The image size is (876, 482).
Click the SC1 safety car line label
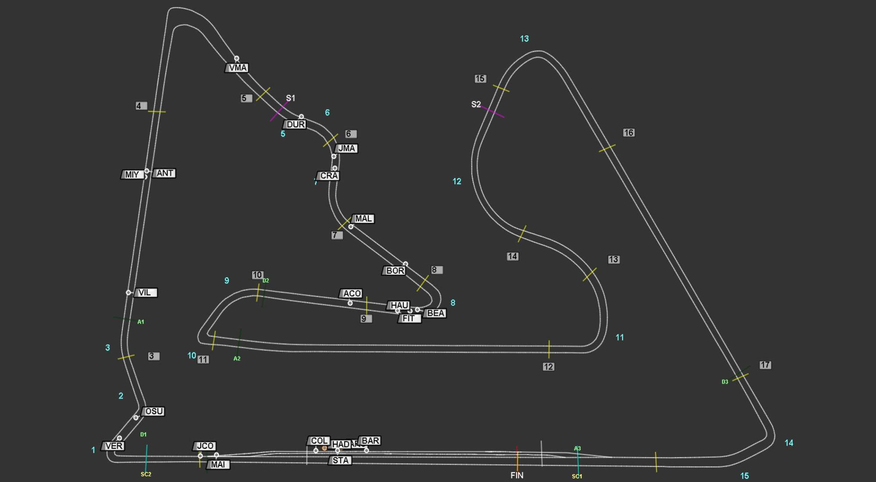577,476
